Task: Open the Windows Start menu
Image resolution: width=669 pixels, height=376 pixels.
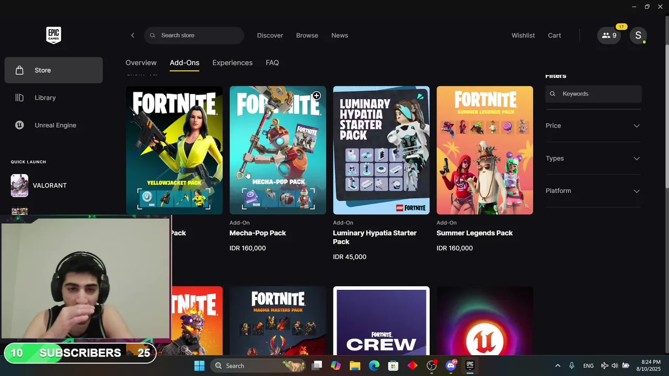Action: tap(200, 366)
